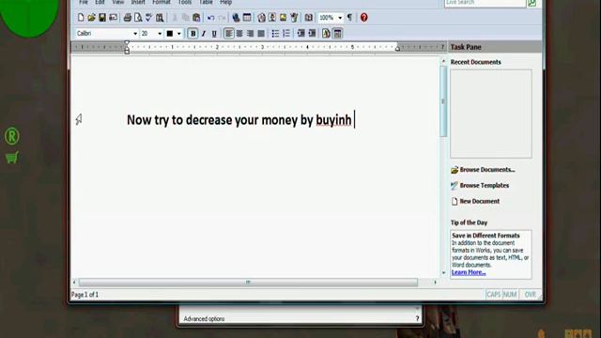
Task: Open the Calibri font name dropdown
Action: 135,34
